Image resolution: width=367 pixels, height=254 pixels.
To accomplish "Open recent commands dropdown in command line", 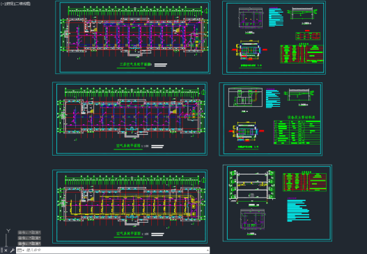I will (x=21, y=251).
